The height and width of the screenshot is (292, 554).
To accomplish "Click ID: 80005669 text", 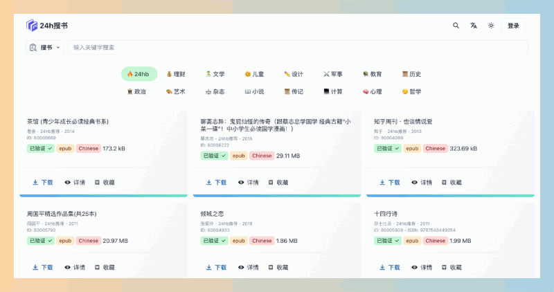I will pos(42,138).
